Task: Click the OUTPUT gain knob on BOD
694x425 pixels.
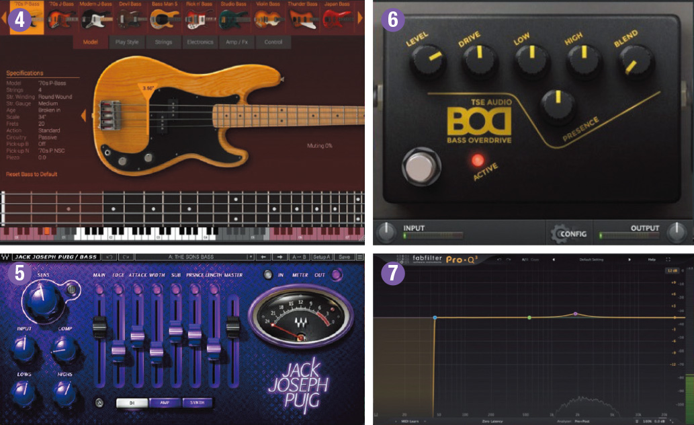Action: (676, 231)
